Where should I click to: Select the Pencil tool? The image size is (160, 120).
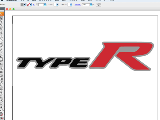(1, 50)
